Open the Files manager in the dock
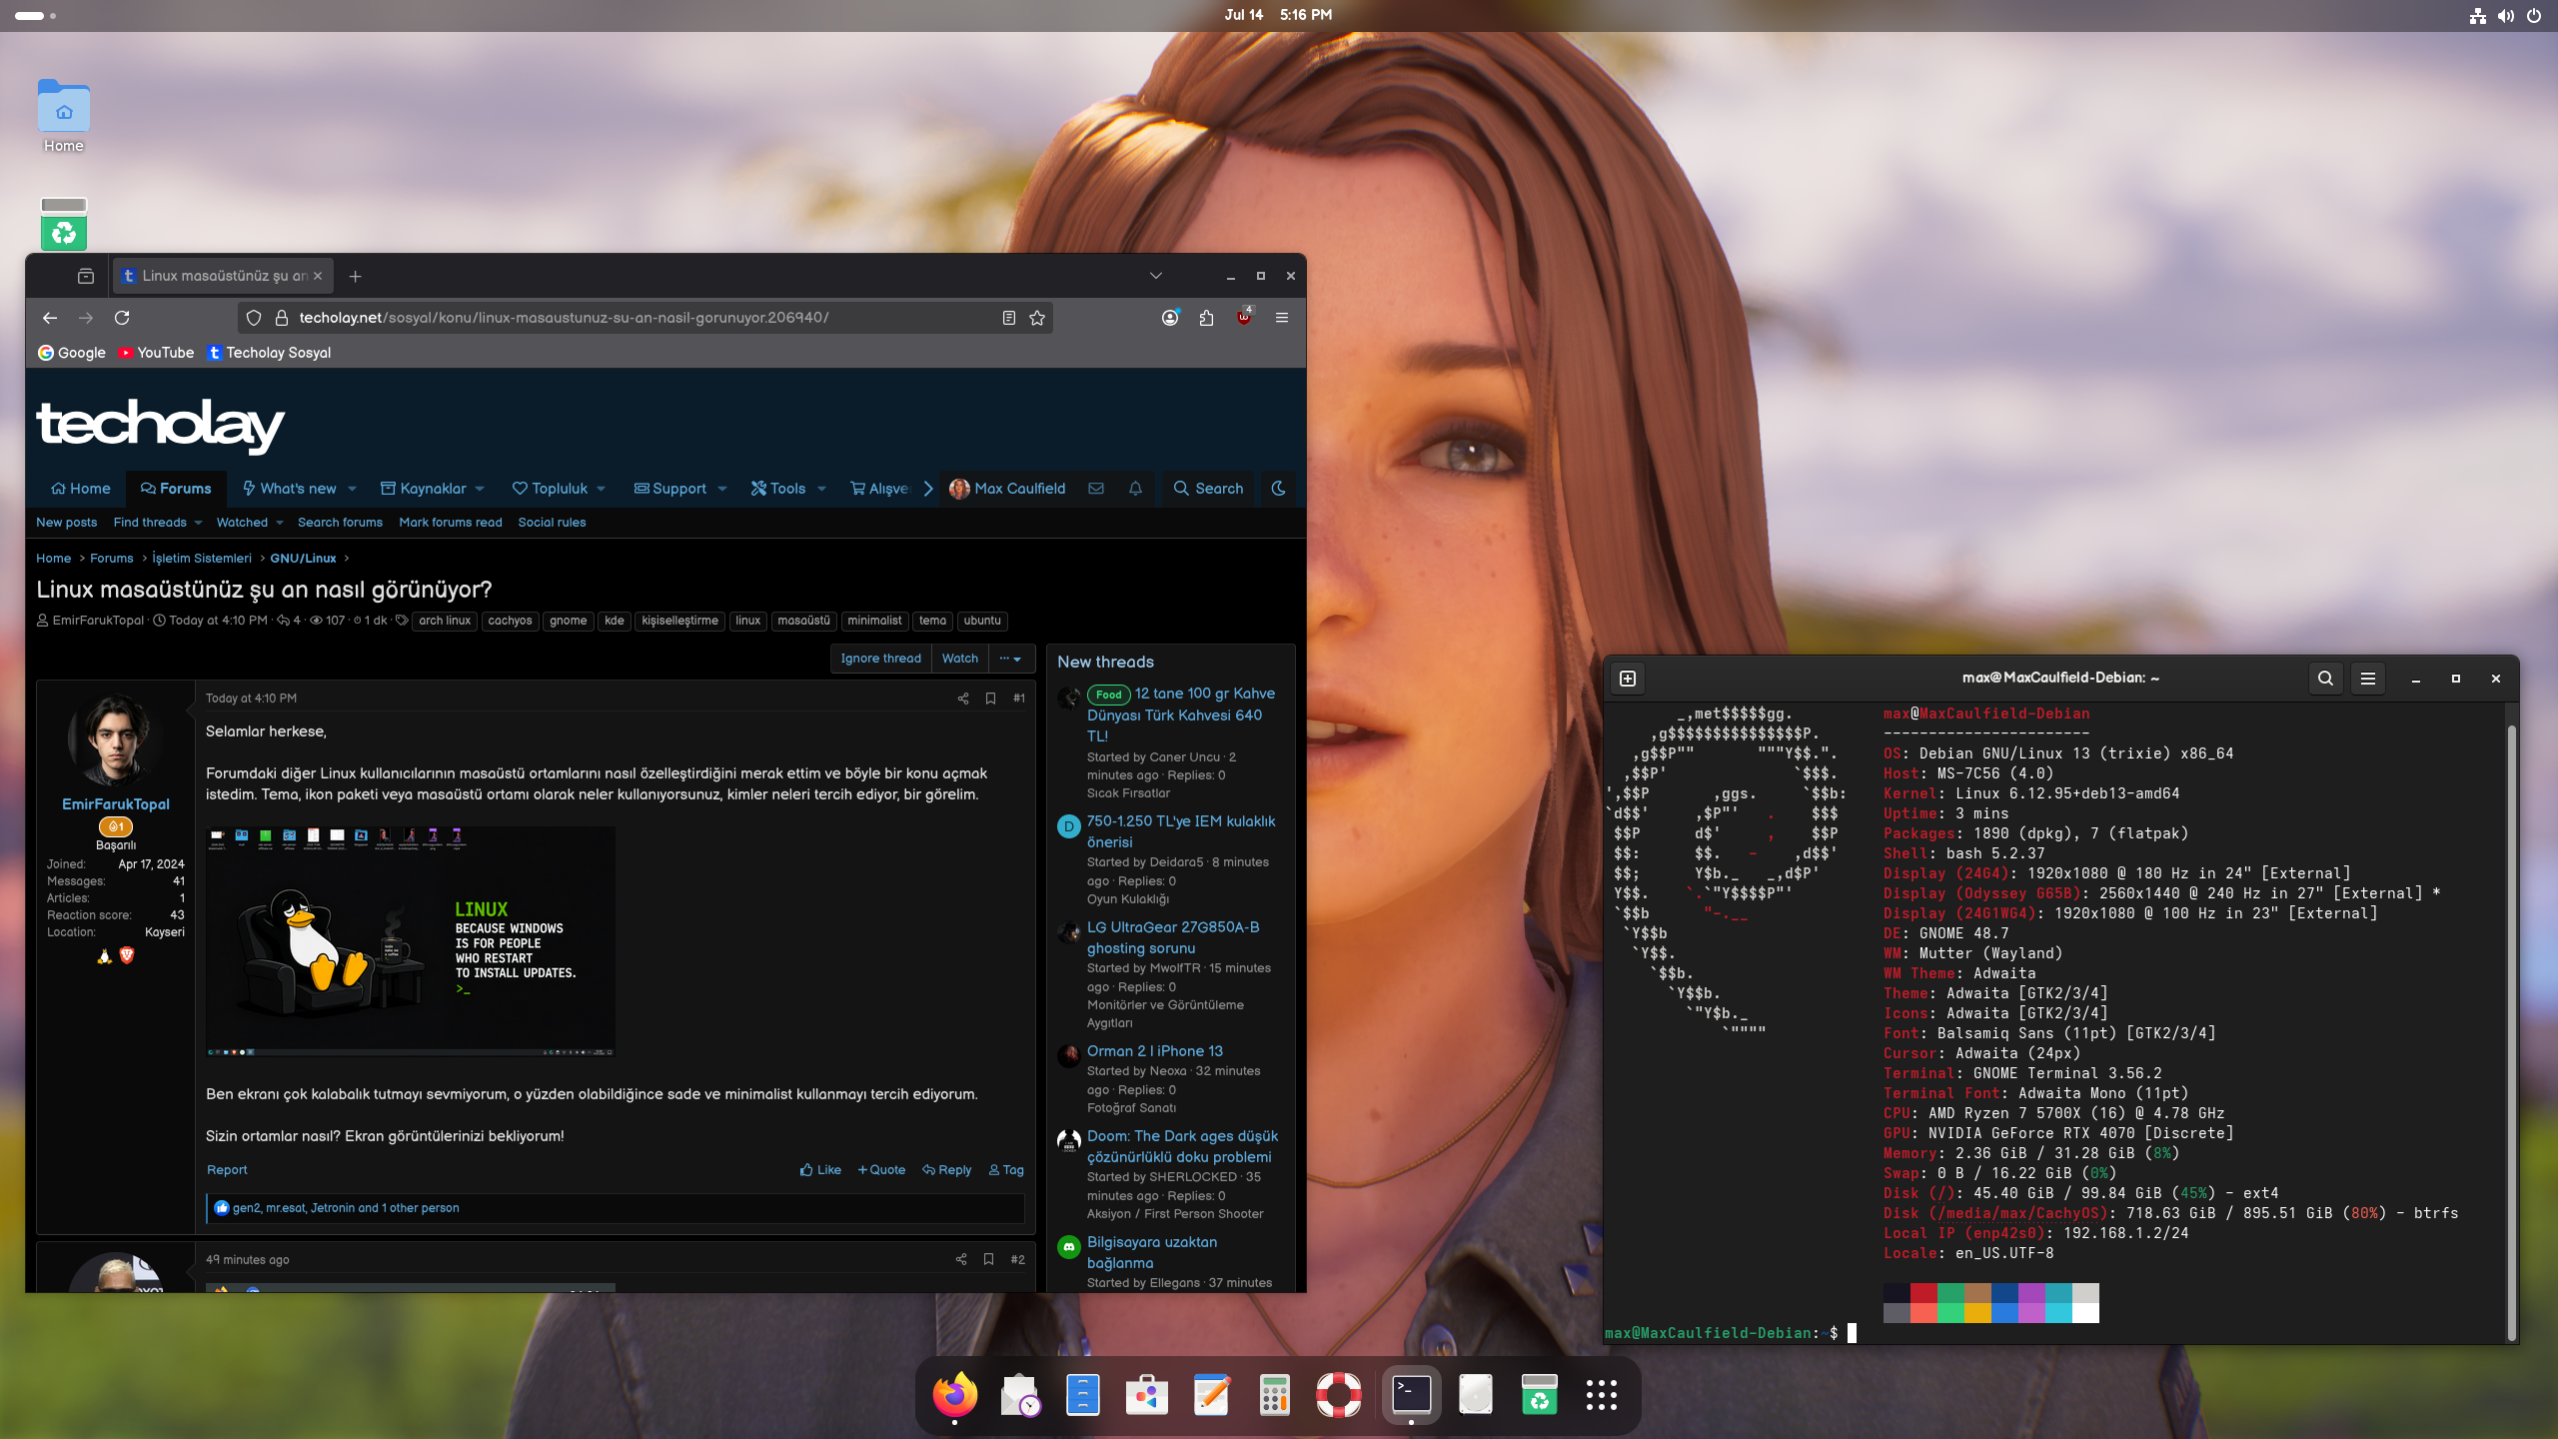This screenshot has height=1439, width=2558. tap(1083, 1394)
